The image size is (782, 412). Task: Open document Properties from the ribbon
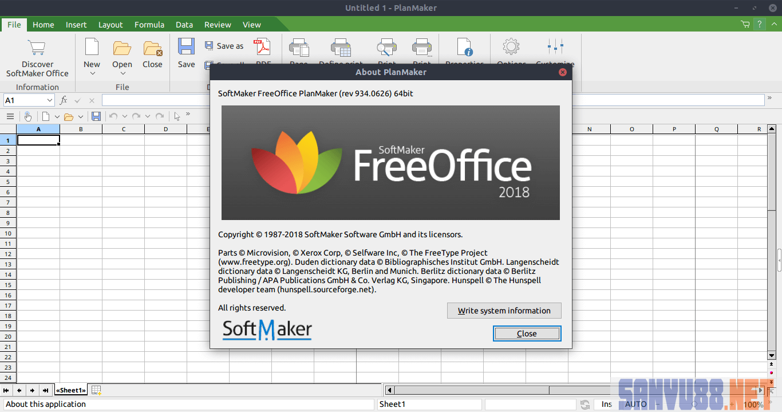[x=464, y=48]
